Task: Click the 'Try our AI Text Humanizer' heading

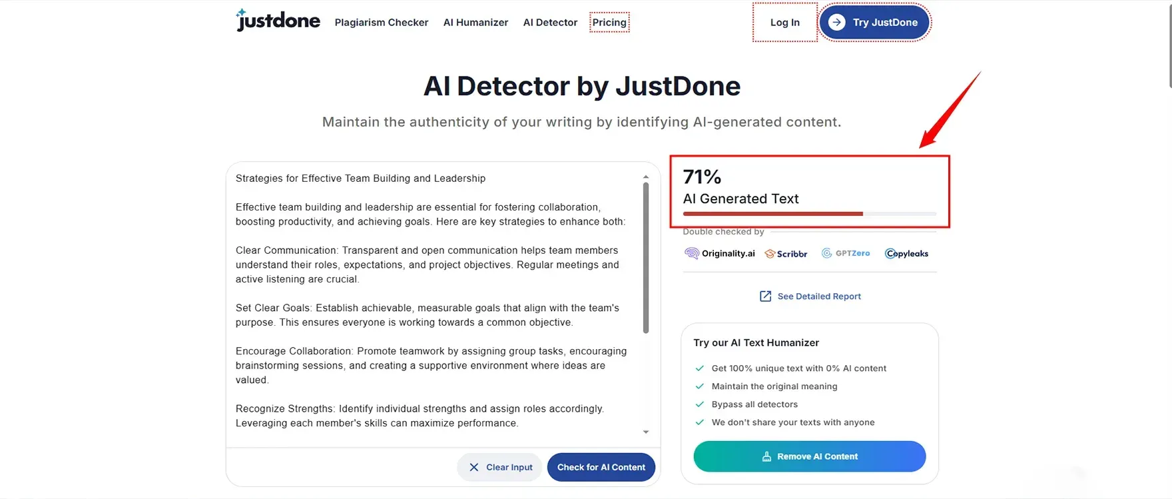Action: (x=756, y=342)
